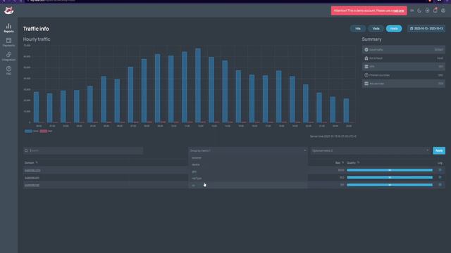451x253 pixels.
Task: Toggle the red Bad series in the chart legend
Action: pyautogui.click(x=46, y=131)
